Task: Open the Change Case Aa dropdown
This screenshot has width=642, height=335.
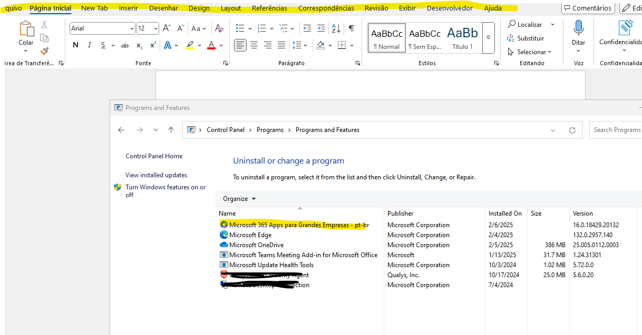Action: [x=199, y=28]
